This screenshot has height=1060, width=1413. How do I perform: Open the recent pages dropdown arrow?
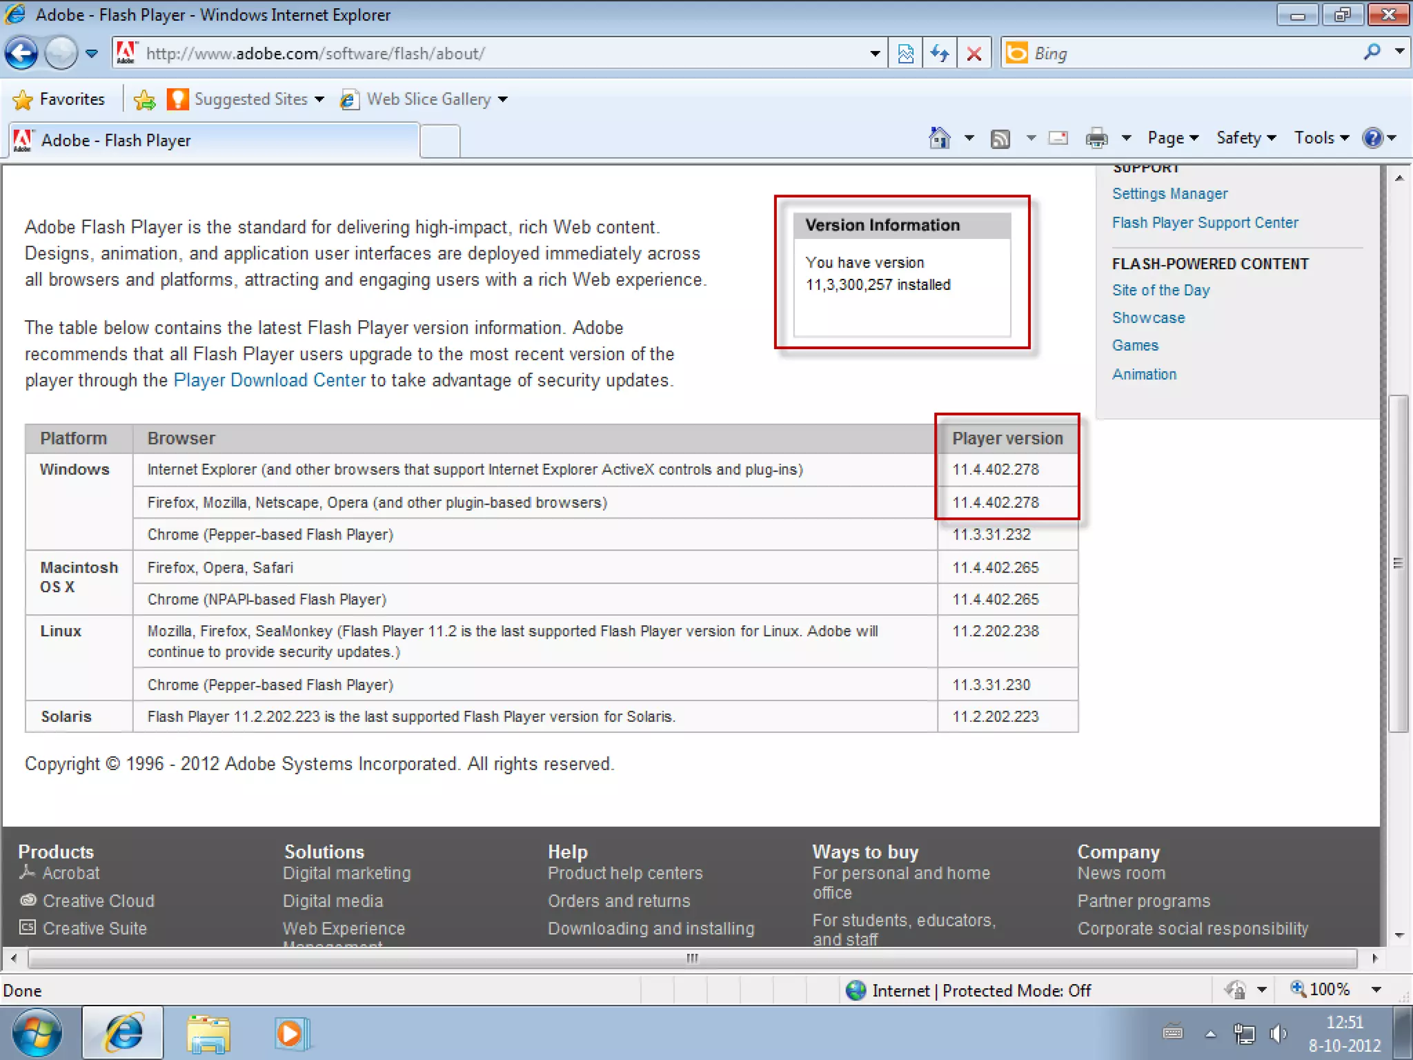click(92, 53)
